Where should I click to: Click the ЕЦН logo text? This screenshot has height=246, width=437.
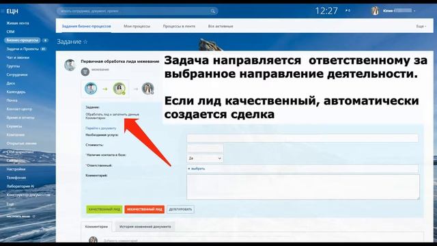point(12,11)
